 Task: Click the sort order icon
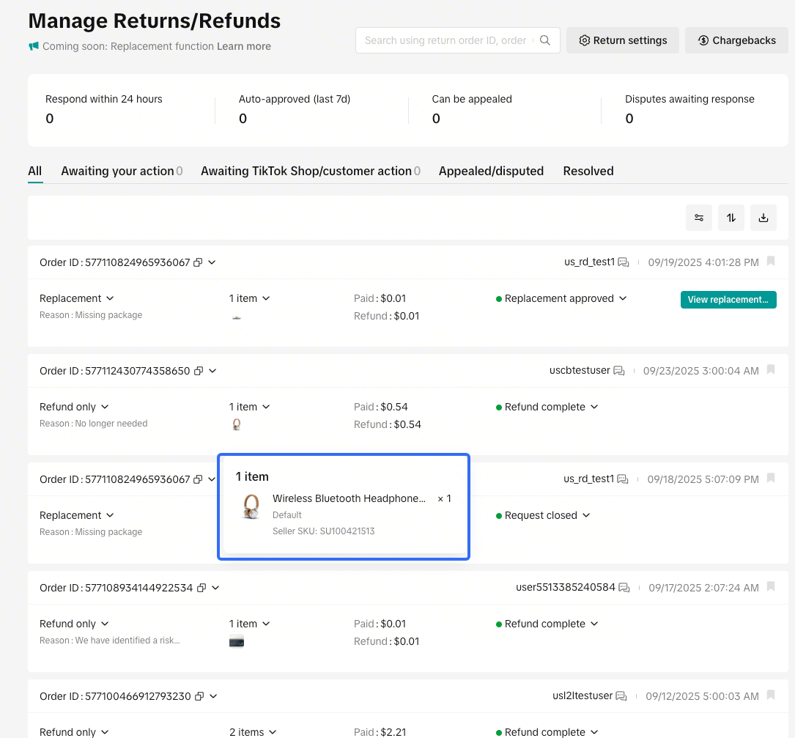tap(731, 218)
